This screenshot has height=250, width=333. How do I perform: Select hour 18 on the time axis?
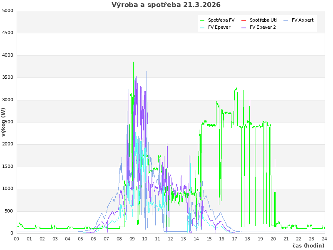[247, 239]
